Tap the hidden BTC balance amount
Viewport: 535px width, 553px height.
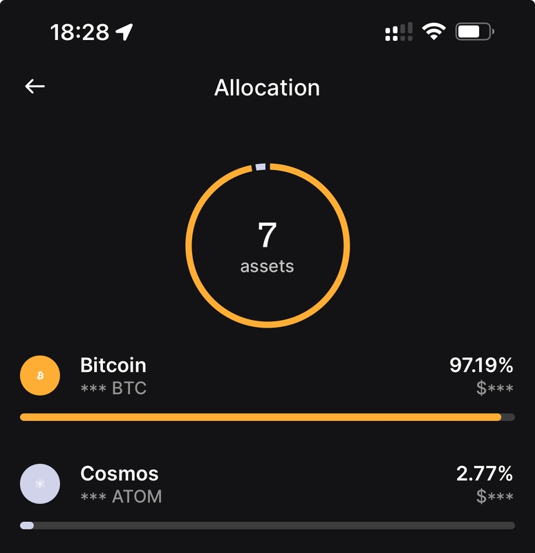pyautogui.click(x=113, y=388)
